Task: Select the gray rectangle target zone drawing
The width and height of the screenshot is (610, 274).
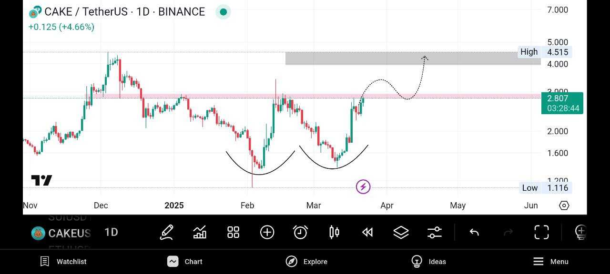Action: [413, 58]
